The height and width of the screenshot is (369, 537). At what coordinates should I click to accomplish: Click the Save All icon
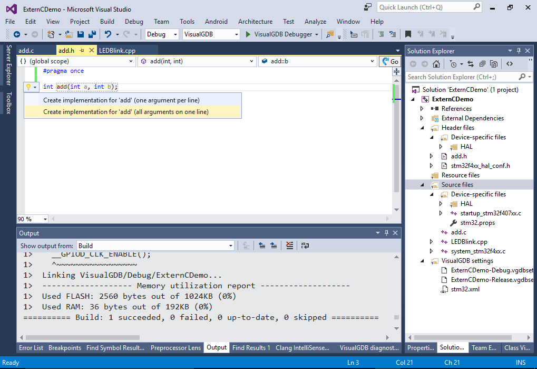(x=92, y=34)
